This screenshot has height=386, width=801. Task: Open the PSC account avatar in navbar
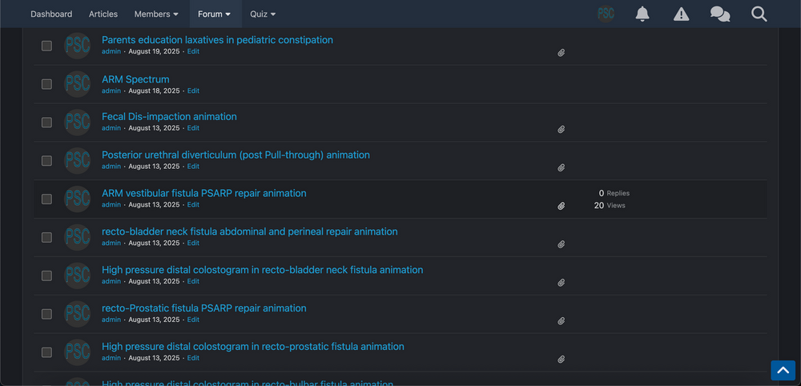click(606, 14)
